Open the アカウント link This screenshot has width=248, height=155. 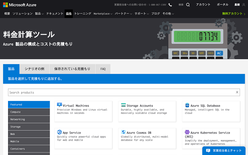click(x=203, y=5)
